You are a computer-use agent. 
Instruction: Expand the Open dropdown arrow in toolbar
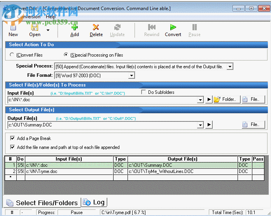coord(48,30)
